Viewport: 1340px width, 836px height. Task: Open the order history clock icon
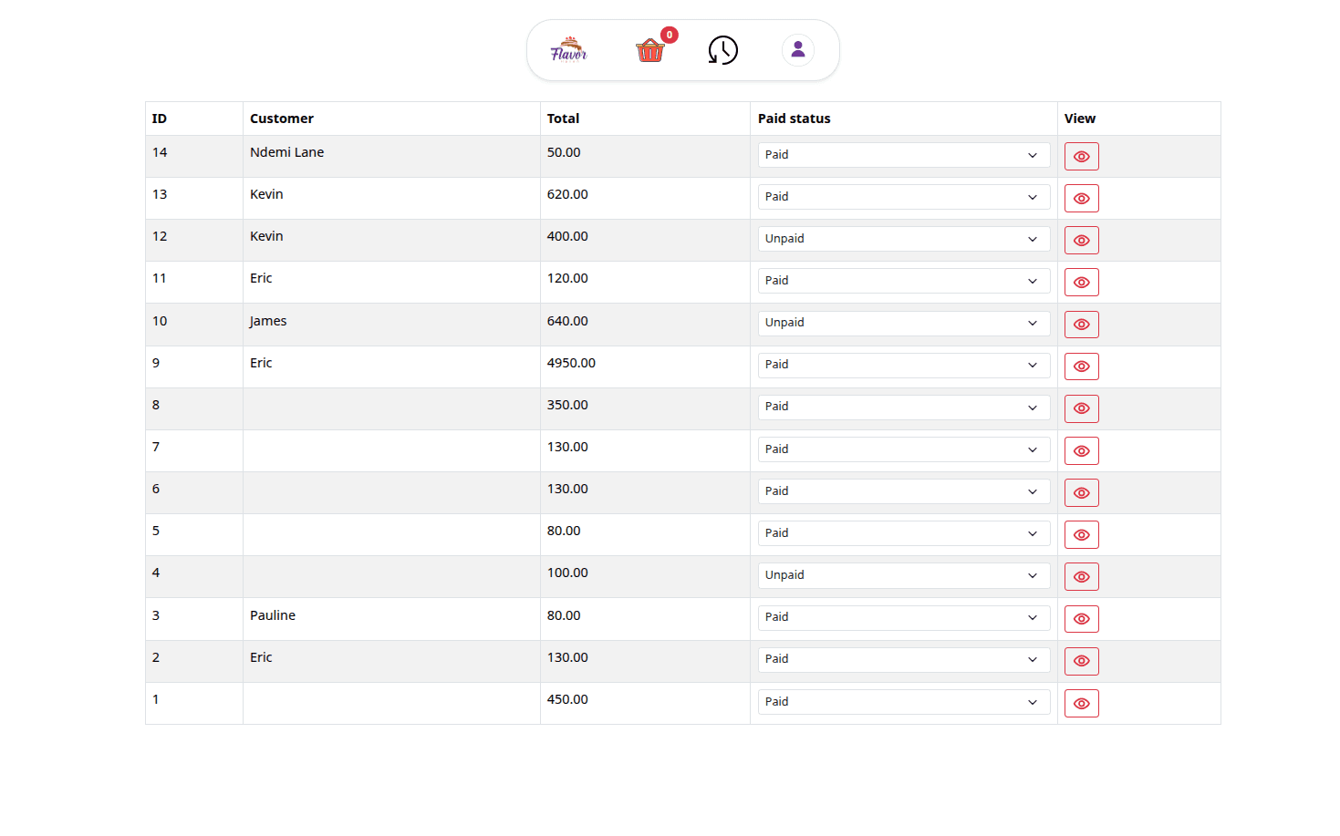pos(722,50)
